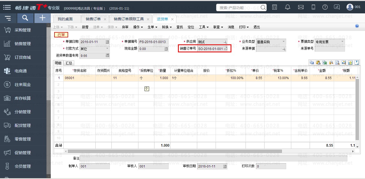365x179 pixels.
Task: Open the calendar icon in top bar
Action: pyautogui.click(x=274, y=7)
